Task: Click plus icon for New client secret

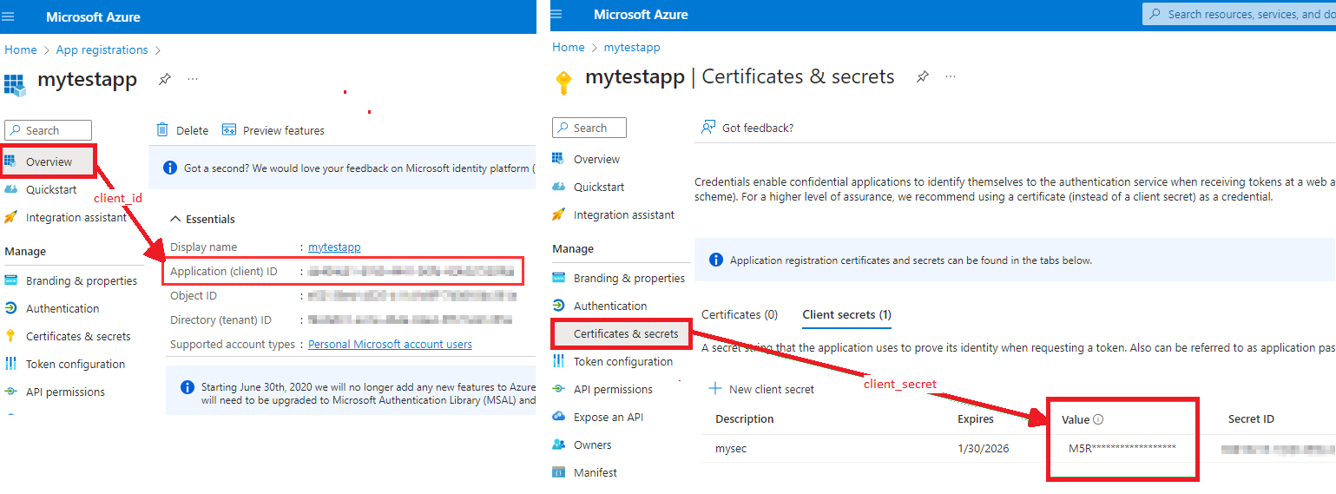Action: [x=715, y=388]
